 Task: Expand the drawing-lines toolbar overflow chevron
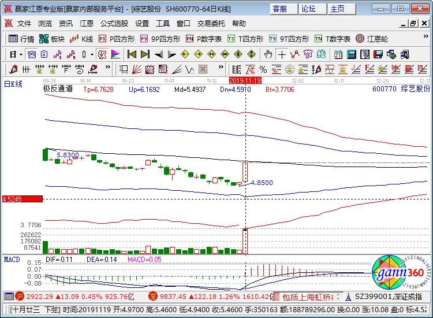pyautogui.click(x=108, y=67)
